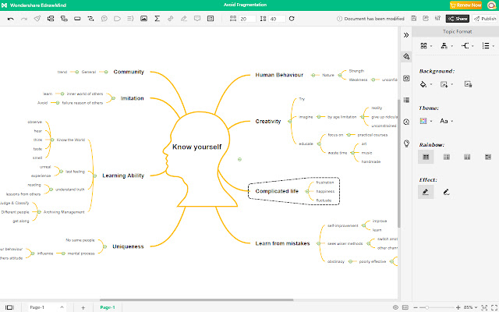Select the Know yourself central topic
The height and width of the screenshot is (312, 499).
click(196, 146)
